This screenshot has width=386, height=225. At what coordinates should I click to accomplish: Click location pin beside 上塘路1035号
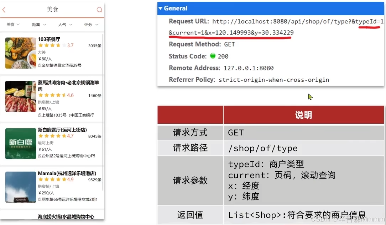[40, 115]
